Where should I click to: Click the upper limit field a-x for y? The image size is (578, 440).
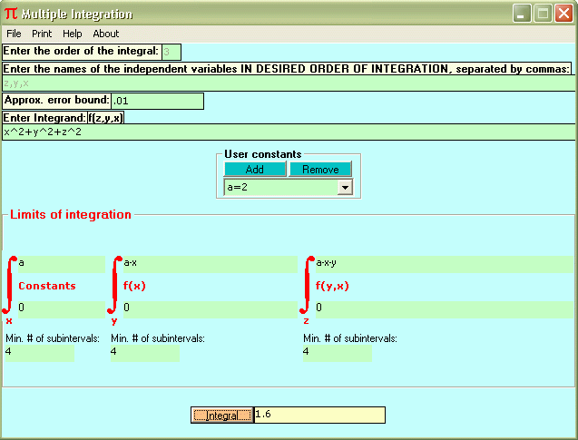coord(209,263)
